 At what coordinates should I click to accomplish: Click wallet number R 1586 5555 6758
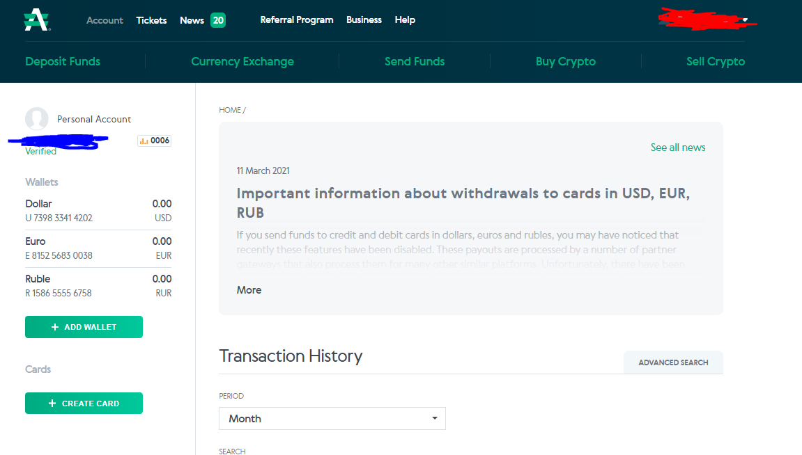pyautogui.click(x=59, y=293)
